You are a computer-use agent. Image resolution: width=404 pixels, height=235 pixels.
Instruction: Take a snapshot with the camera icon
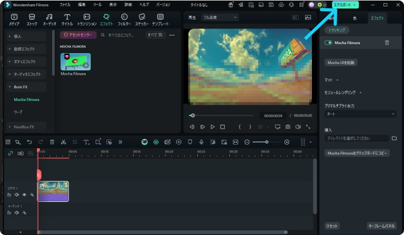(x=288, y=127)
